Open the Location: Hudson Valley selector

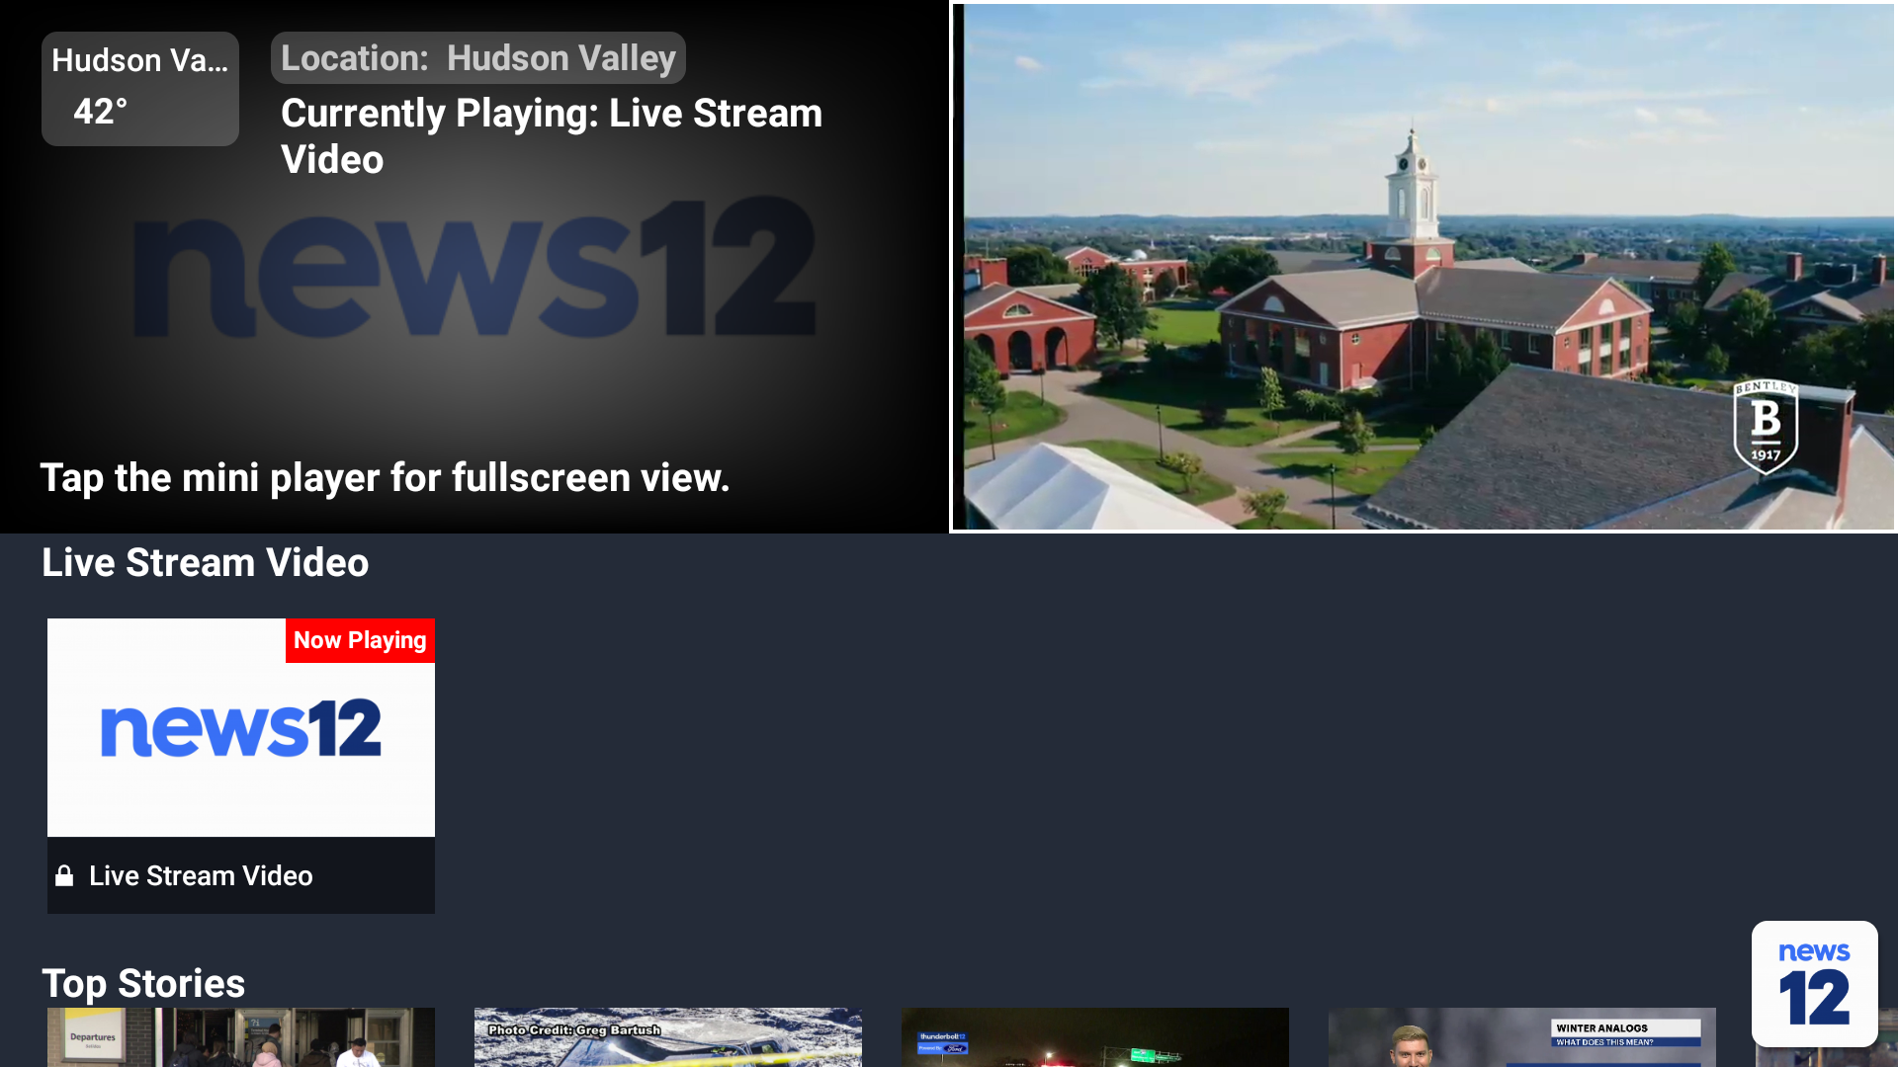click(x=477, y=57)
